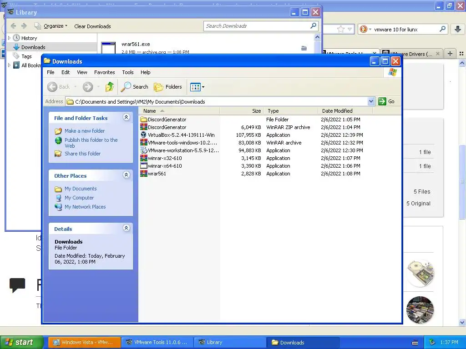Viewport: 466px width, 349px height.
Task: Collapse the Details panel
Action: (x=127, y=228)
